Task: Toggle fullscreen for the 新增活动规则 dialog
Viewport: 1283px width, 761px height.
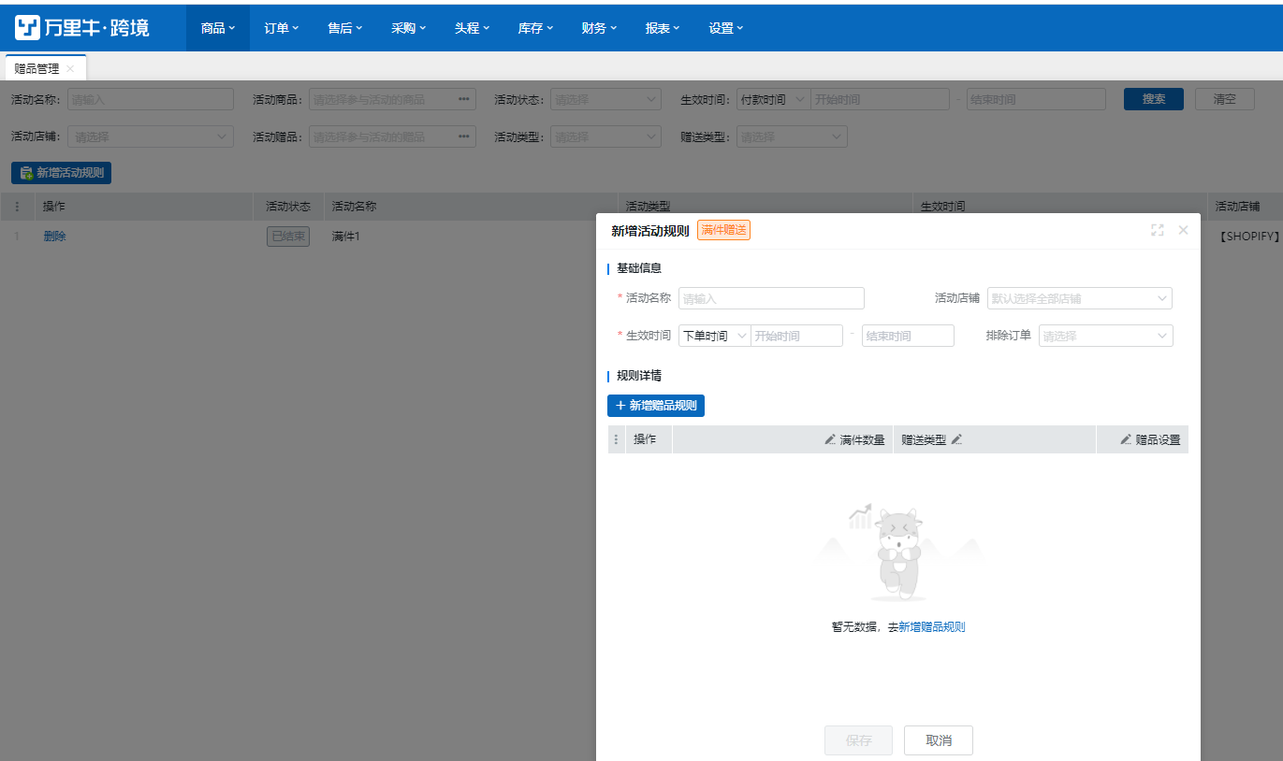Action: pos(1158,230)
